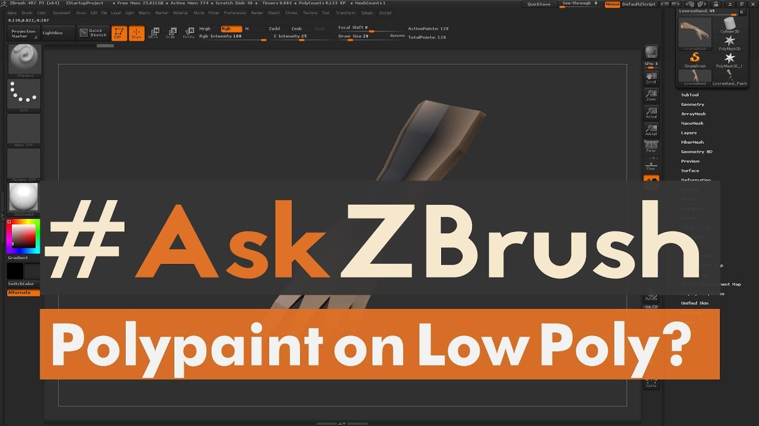This screenshot has height=426, width=759.
Task: Adjust the See-through slider
Action: [579, 4]
